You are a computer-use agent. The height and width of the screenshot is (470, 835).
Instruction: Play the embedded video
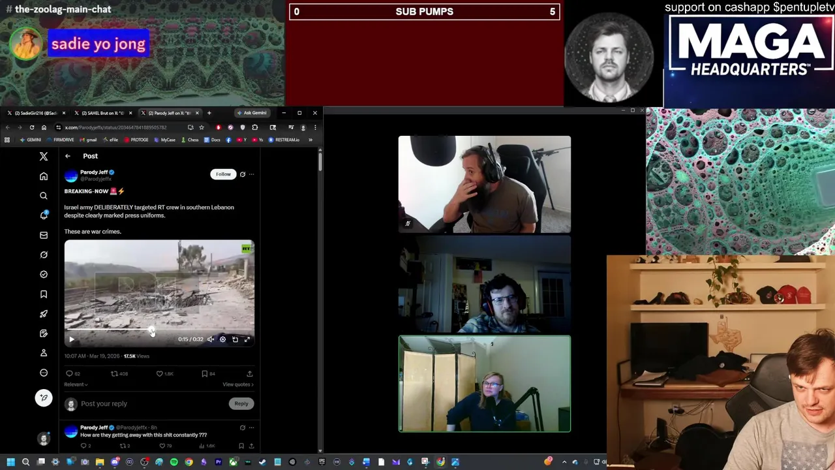click(x=72, y=339)
